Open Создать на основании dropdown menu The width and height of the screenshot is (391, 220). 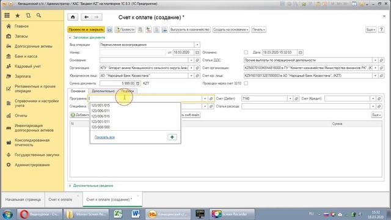pyautogui.click(x=231, y=29)
